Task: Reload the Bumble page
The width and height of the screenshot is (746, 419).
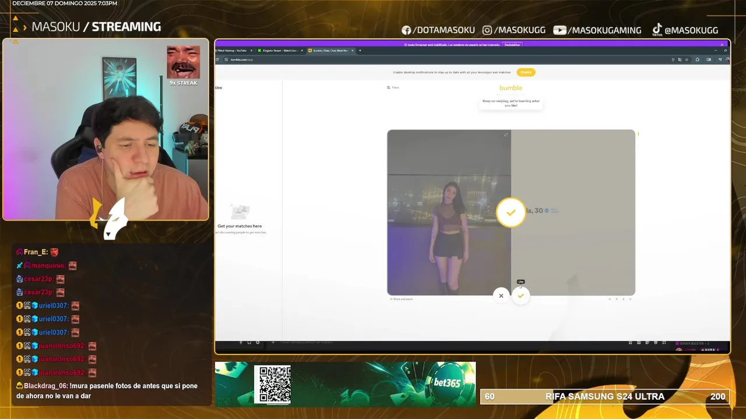Action: tap(217, 59)
